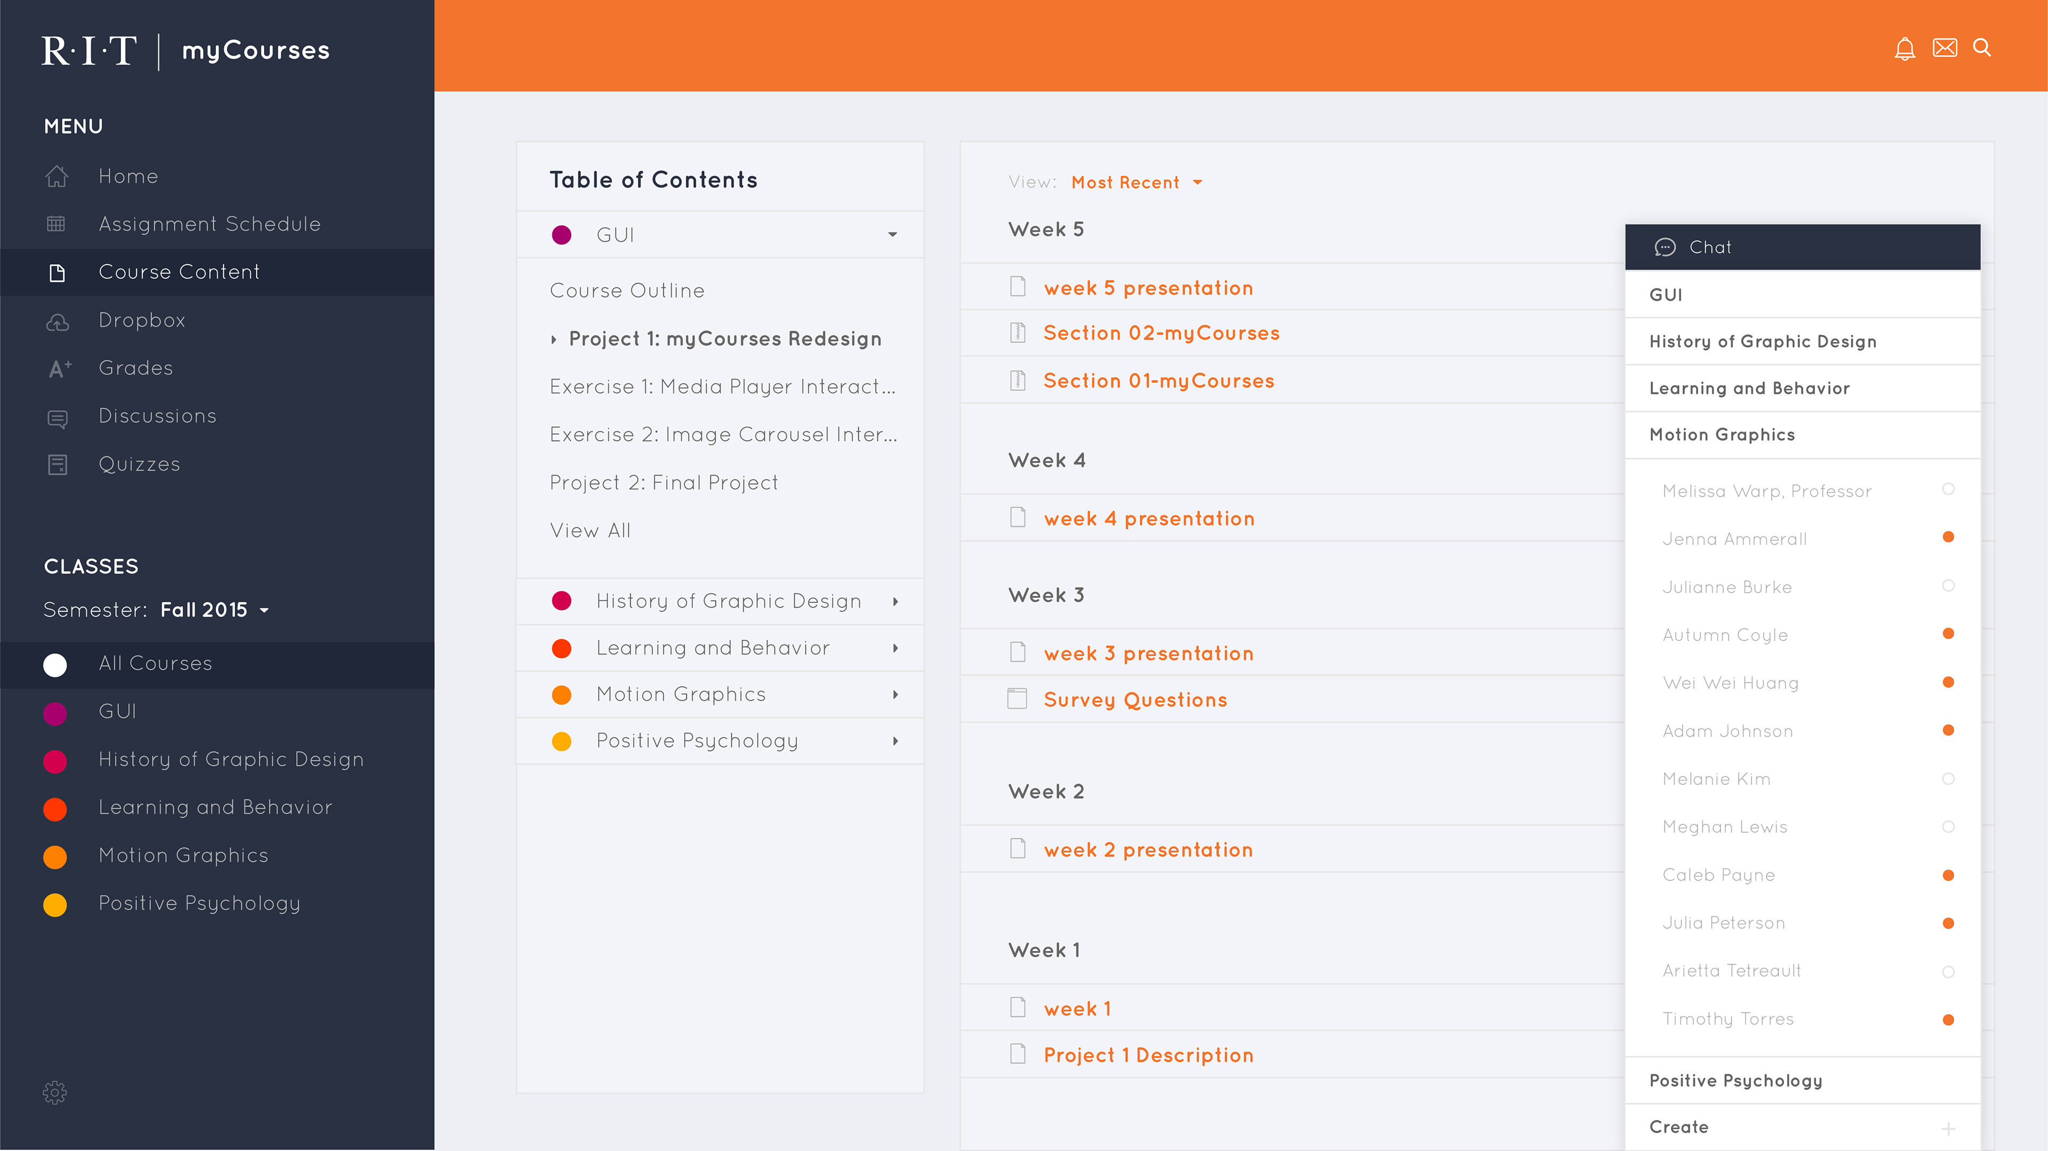Screen dimensions: 2048x1151
Task: Click Melanie Kim's offline status indicator
Action: point(1948,779)
